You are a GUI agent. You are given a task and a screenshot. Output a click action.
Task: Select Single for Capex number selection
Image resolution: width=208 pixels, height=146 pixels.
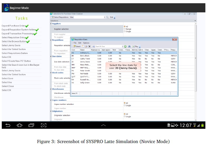pyautogui.click(x=125, y=105)
